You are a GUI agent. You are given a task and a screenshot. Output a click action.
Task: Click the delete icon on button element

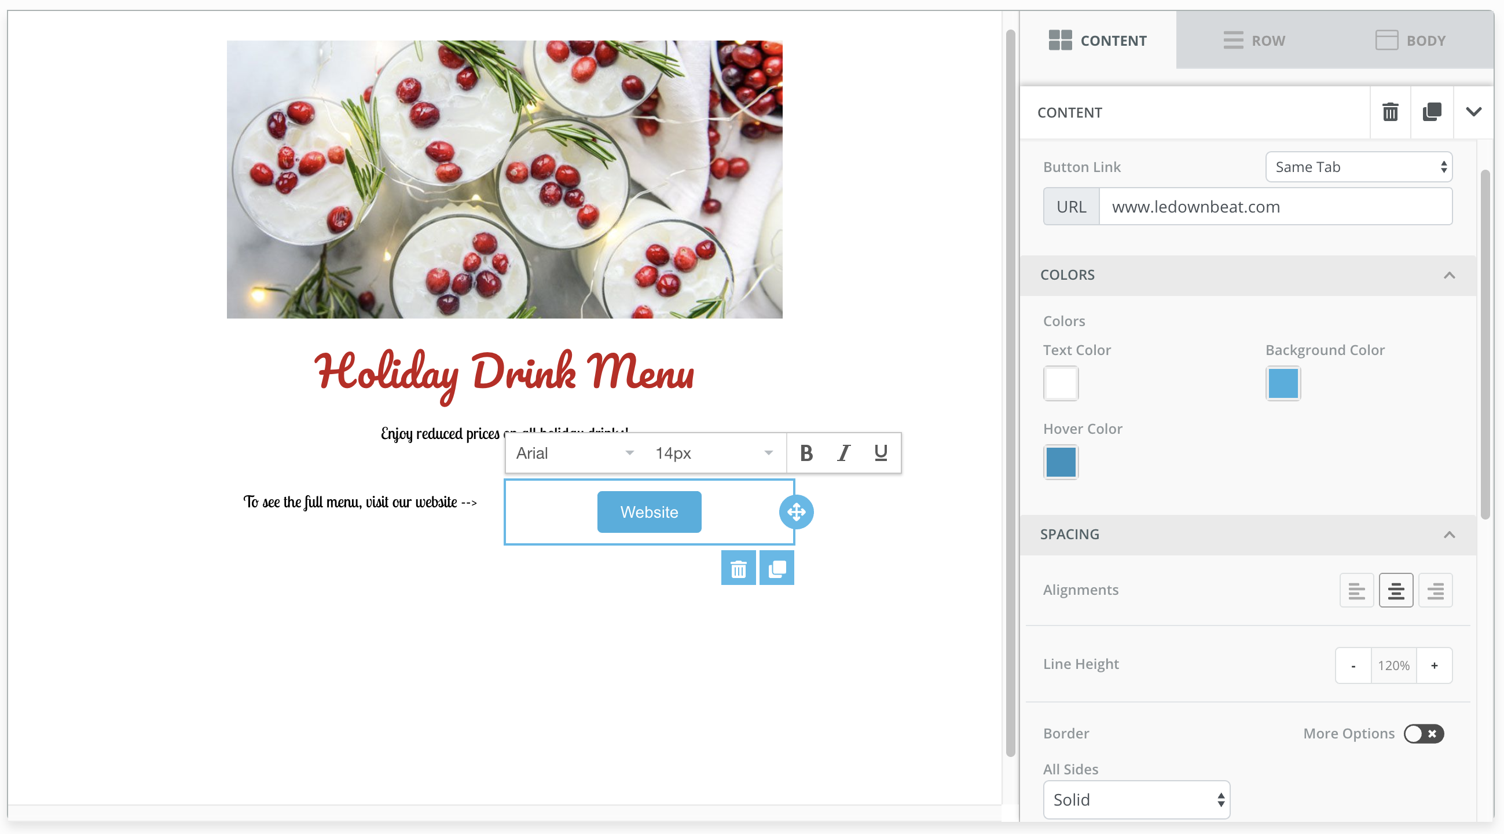738,568
